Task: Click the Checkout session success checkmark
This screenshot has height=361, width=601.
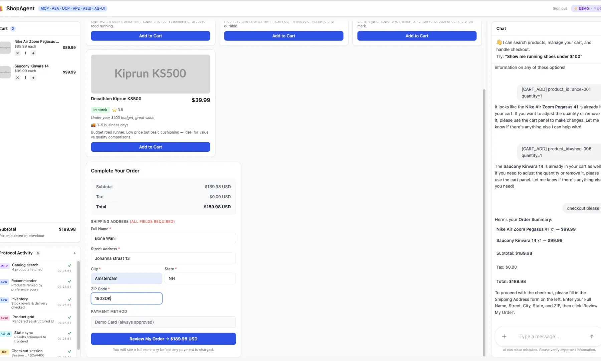Action: (69, 351)
